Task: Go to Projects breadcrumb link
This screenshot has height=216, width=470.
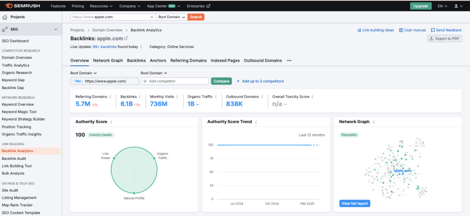Action: point(77,30)
